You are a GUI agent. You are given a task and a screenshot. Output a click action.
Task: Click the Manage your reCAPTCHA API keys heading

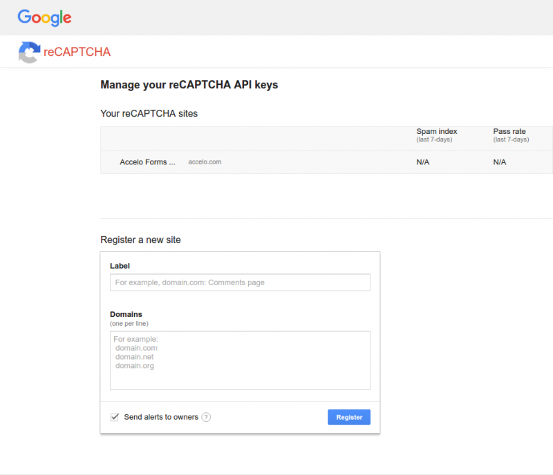tap(189, 85)
